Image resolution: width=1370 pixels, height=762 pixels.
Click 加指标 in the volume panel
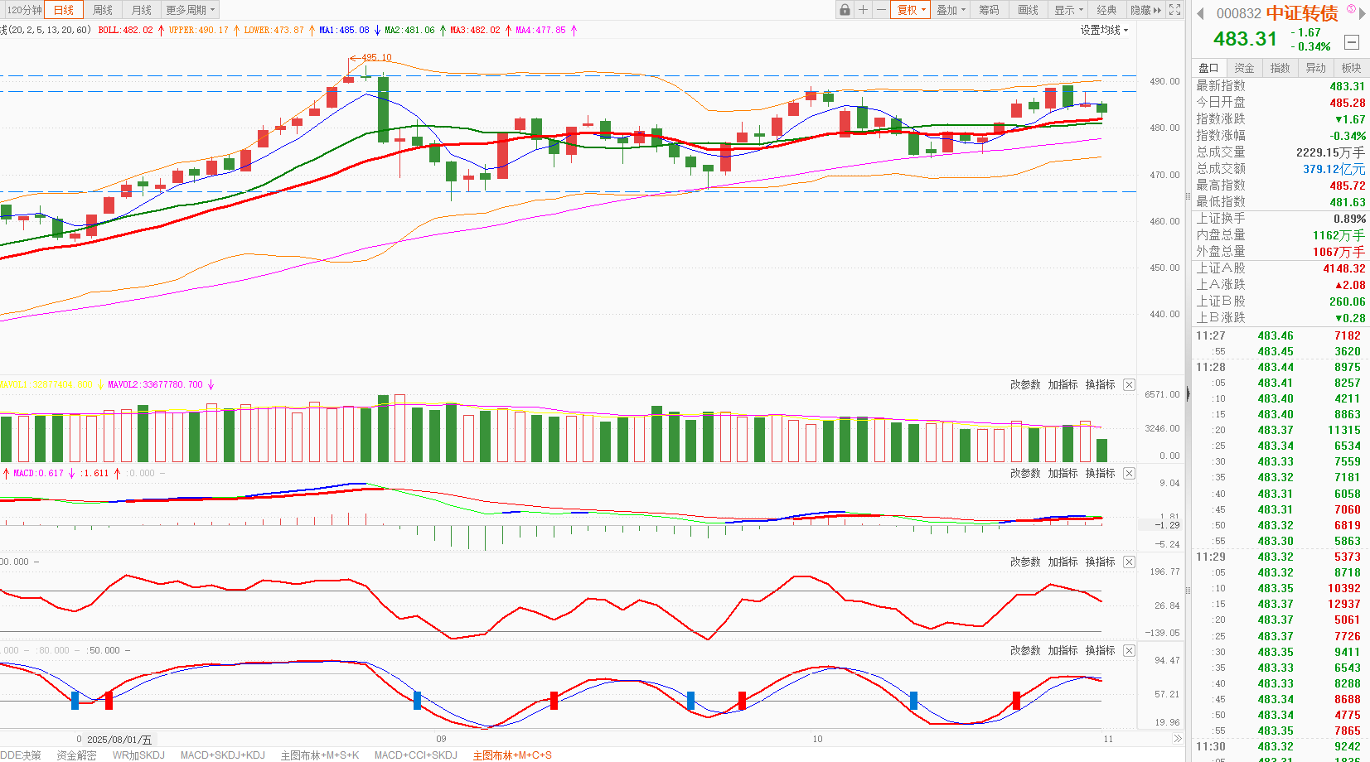1063,384
